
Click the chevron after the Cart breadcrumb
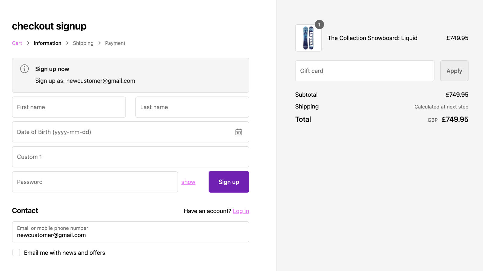[28, 43]
